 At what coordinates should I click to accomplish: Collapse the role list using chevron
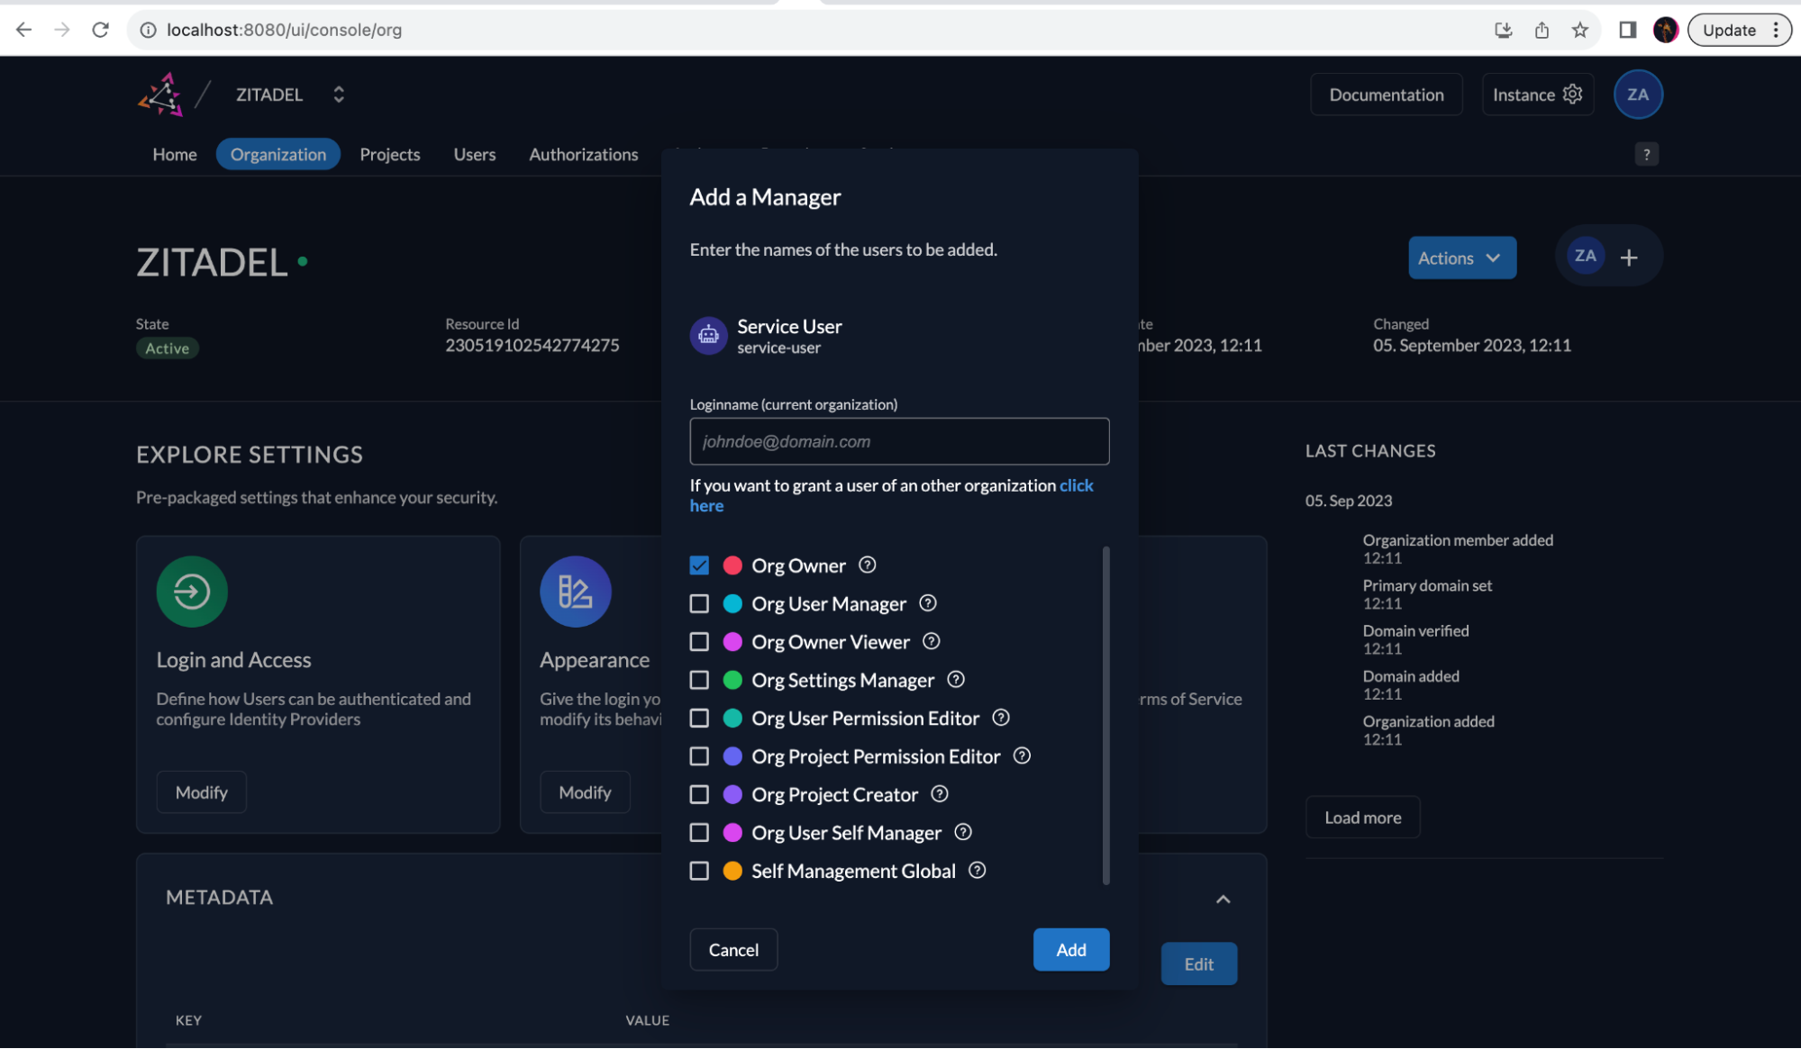[x=1222, y=898]
